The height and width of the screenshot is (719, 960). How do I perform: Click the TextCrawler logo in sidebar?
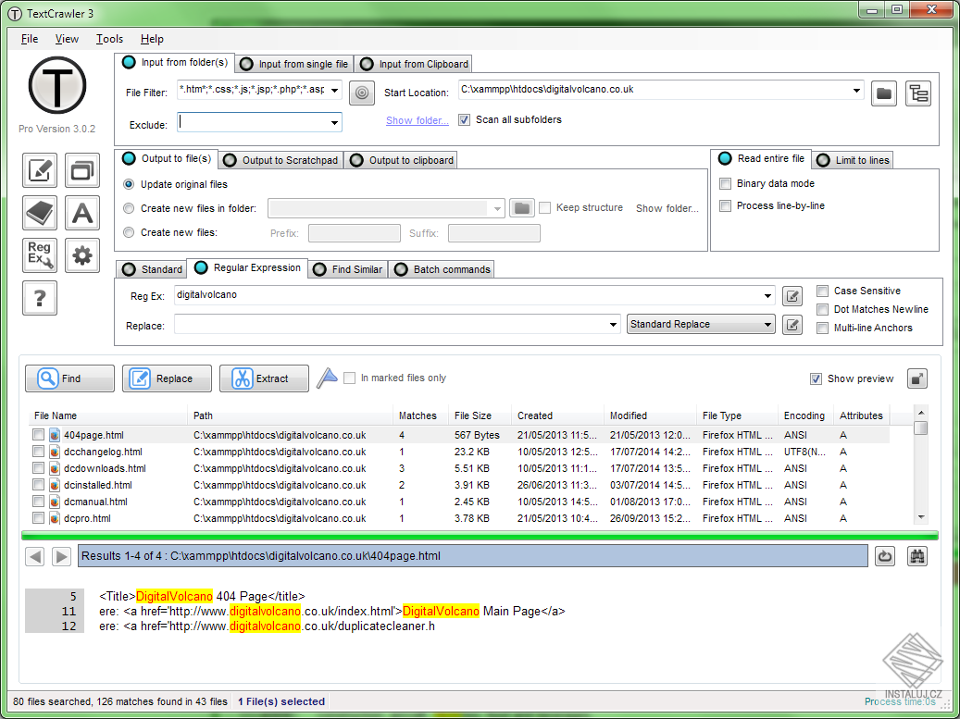pos(57,86)
